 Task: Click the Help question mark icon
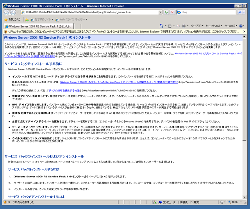[241, 26]
